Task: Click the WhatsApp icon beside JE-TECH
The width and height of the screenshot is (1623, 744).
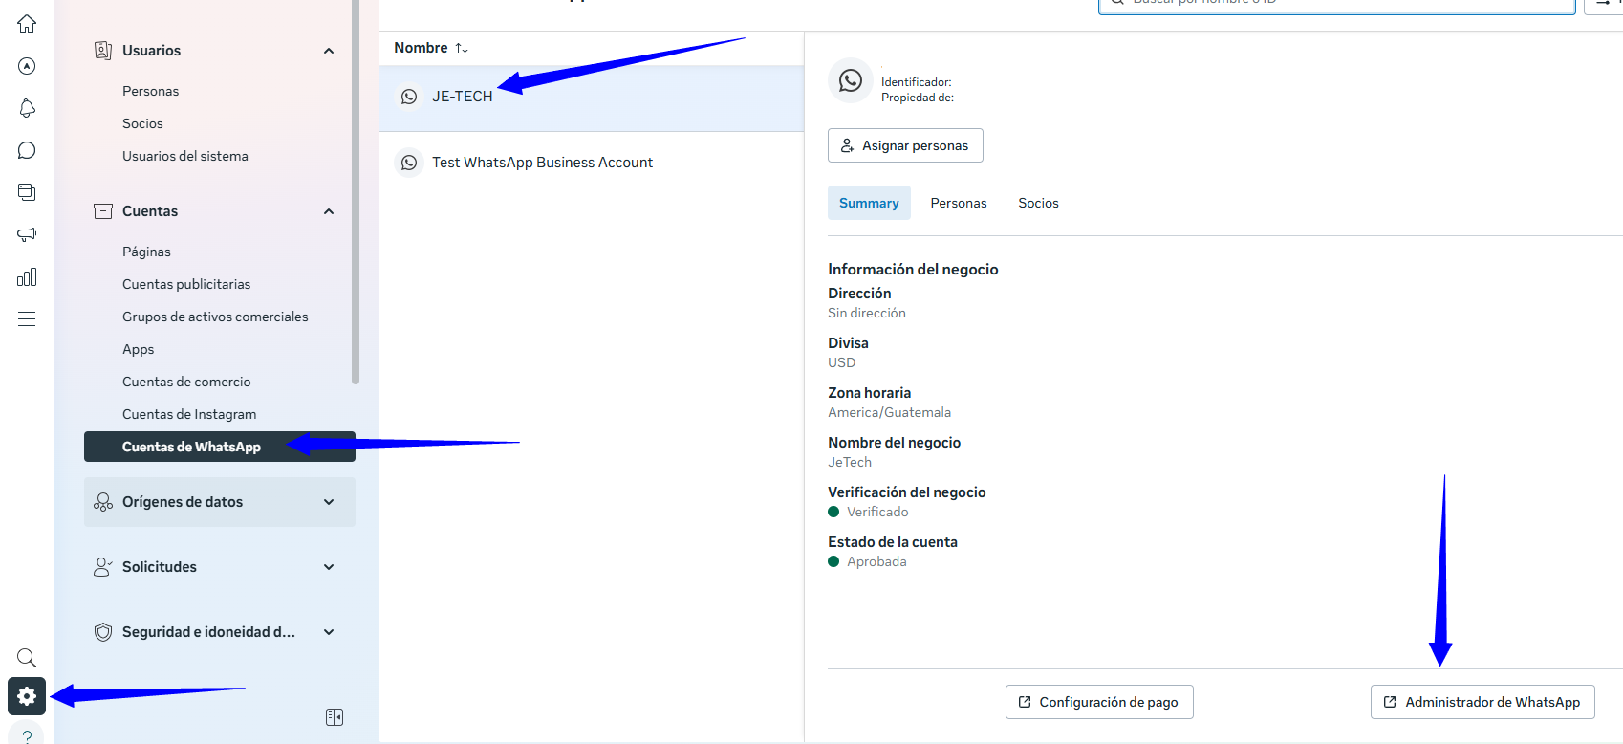Action: tap(409, 97)
